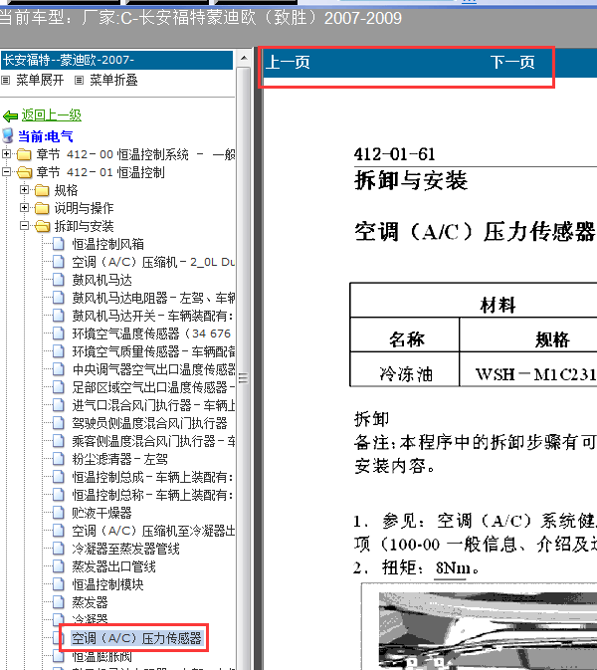Click page icon next to 中央调气器空气出口温度传感器
This screenshot has width=597, height=670.
tap(58, 369)
